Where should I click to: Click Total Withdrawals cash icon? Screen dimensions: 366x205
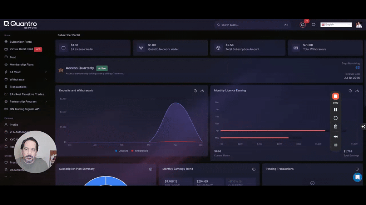coord(296,48)
